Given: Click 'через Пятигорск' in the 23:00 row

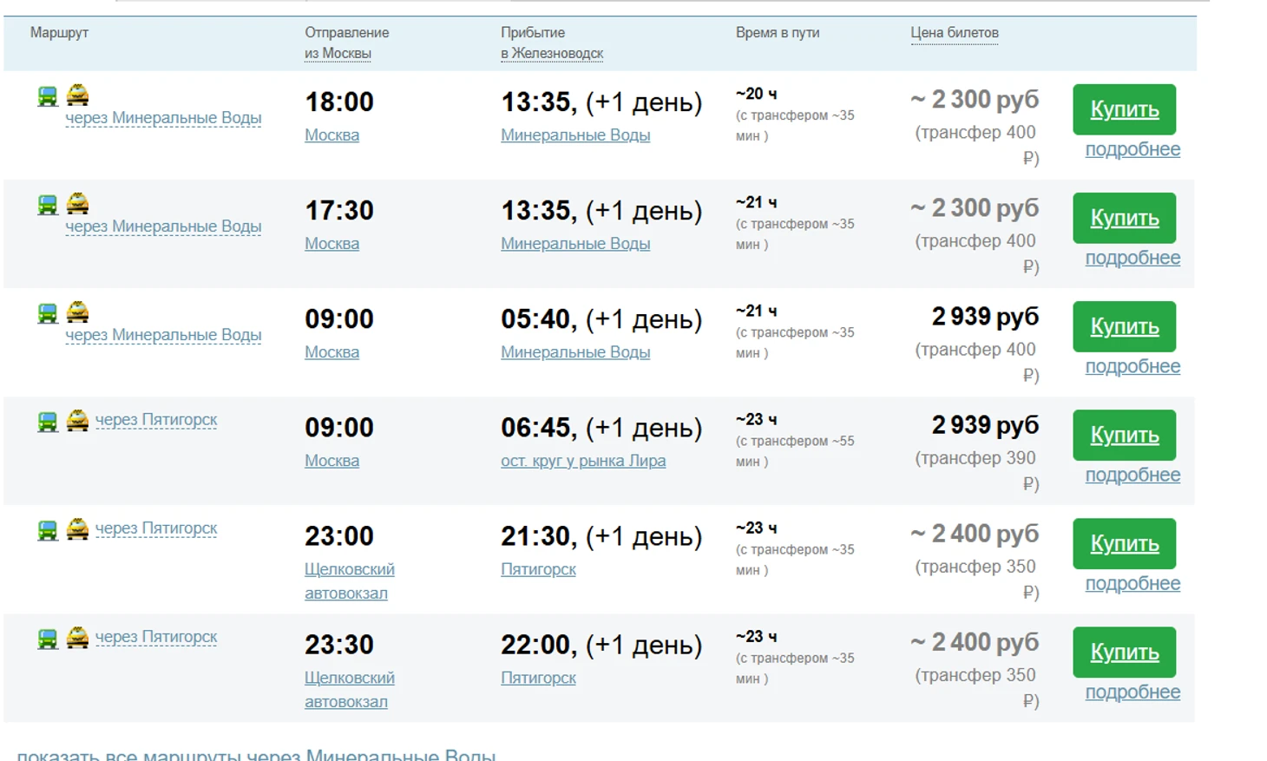Looking at the screenshot, I should point(156,528).
